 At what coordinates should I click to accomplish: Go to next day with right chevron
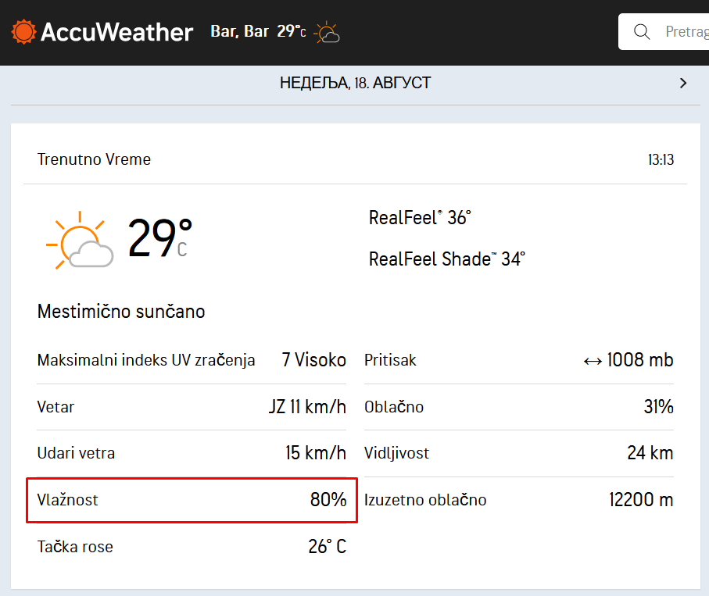pos(683,83)
